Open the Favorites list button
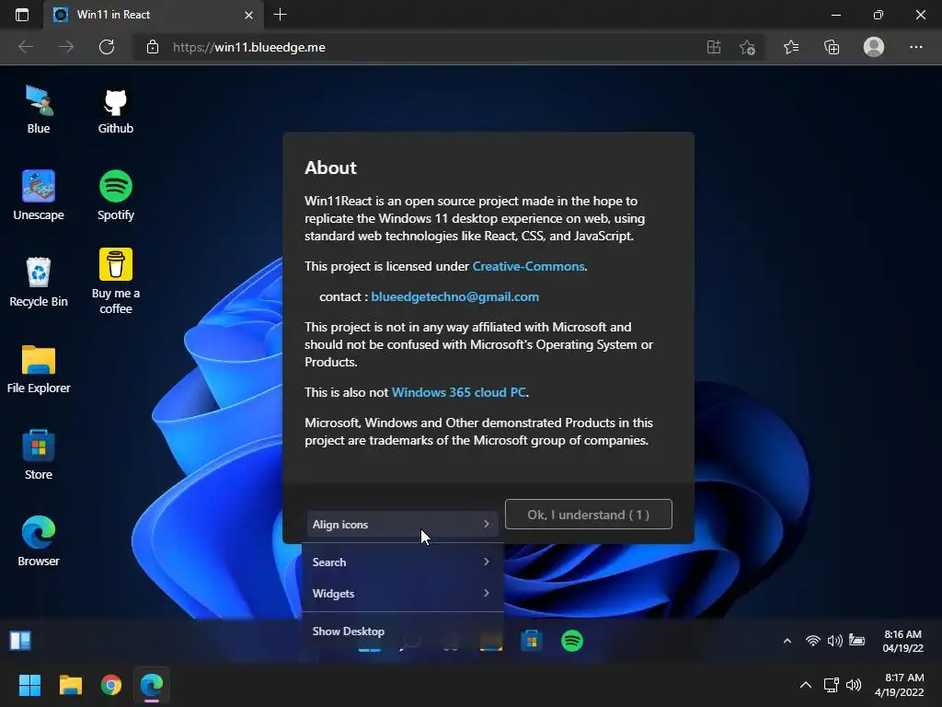The image size is (942, 707). [x=790, y=47]
